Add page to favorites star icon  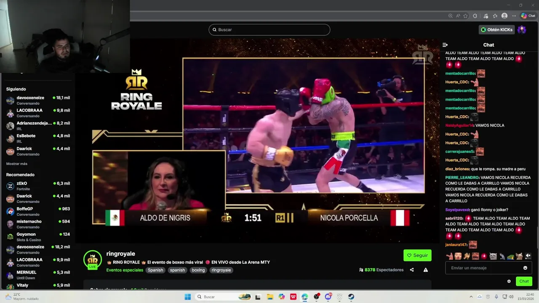(x=465, y=16)
